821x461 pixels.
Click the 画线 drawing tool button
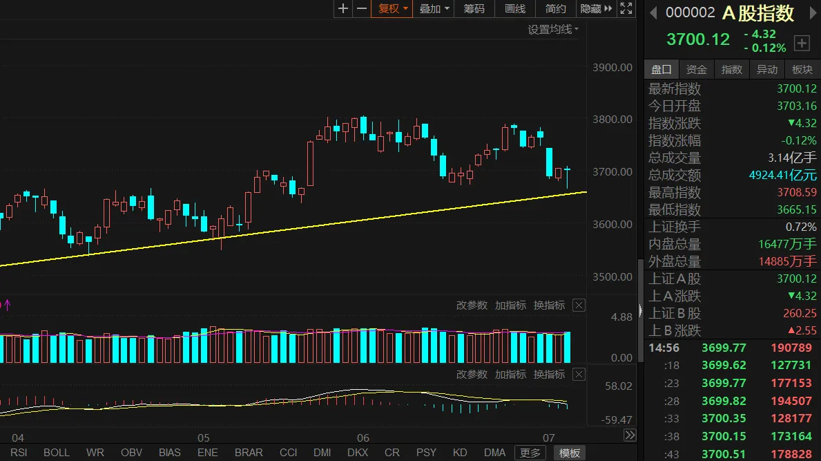[515, 9]
